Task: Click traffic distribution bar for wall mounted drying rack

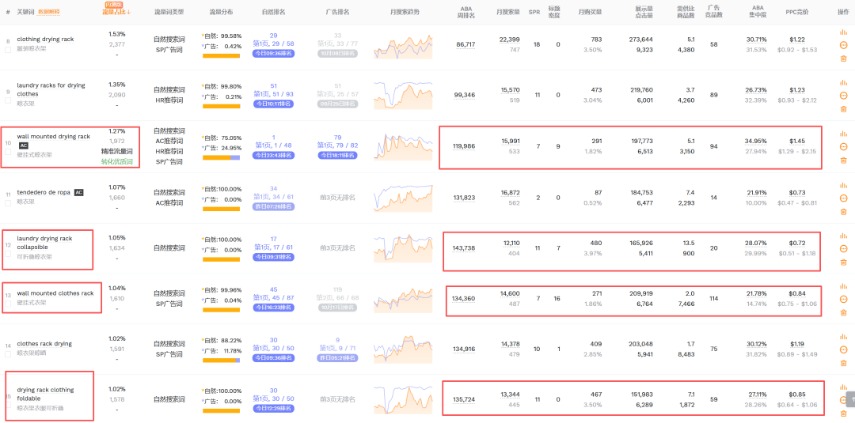Action: (x=222, y=158)
